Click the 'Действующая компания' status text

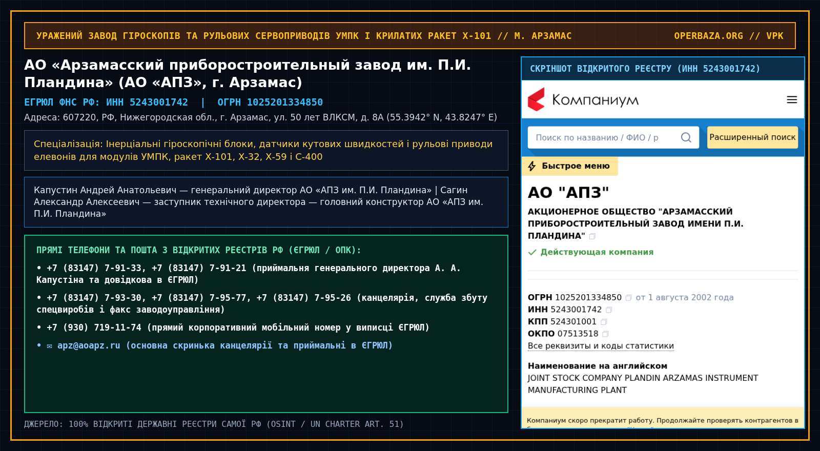[597, 252]
